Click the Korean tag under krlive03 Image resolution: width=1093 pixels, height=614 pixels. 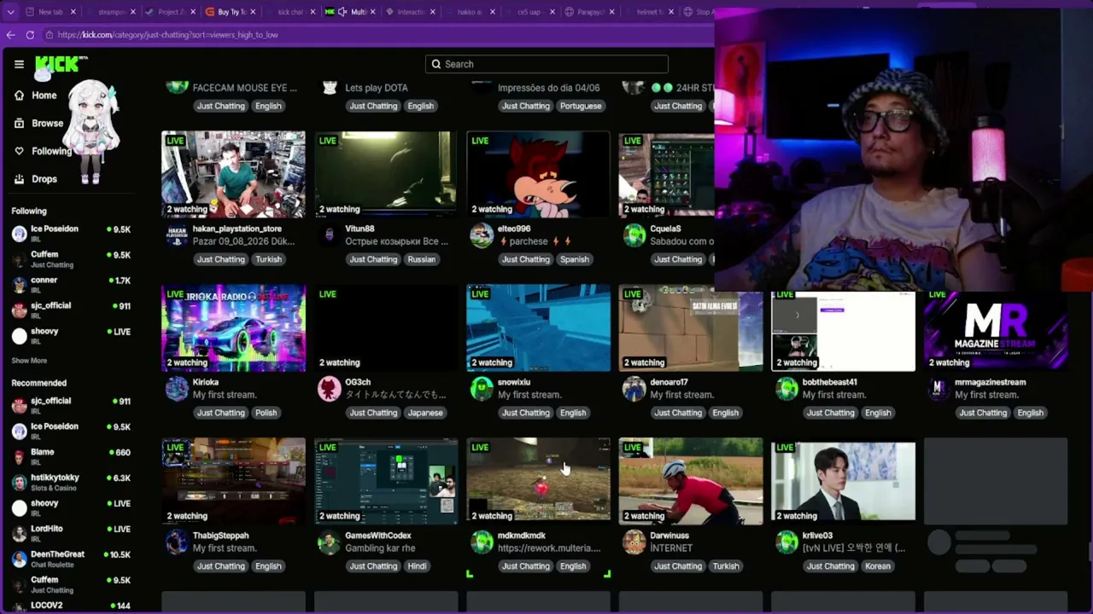pyautogui.click(x=877, y=566)
